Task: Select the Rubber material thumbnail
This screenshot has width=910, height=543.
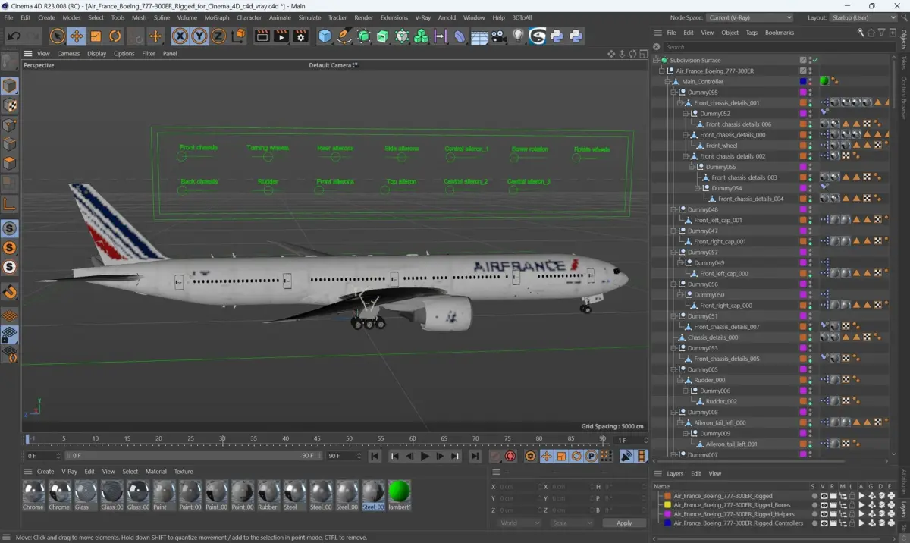Action: (x=267, y=494)
